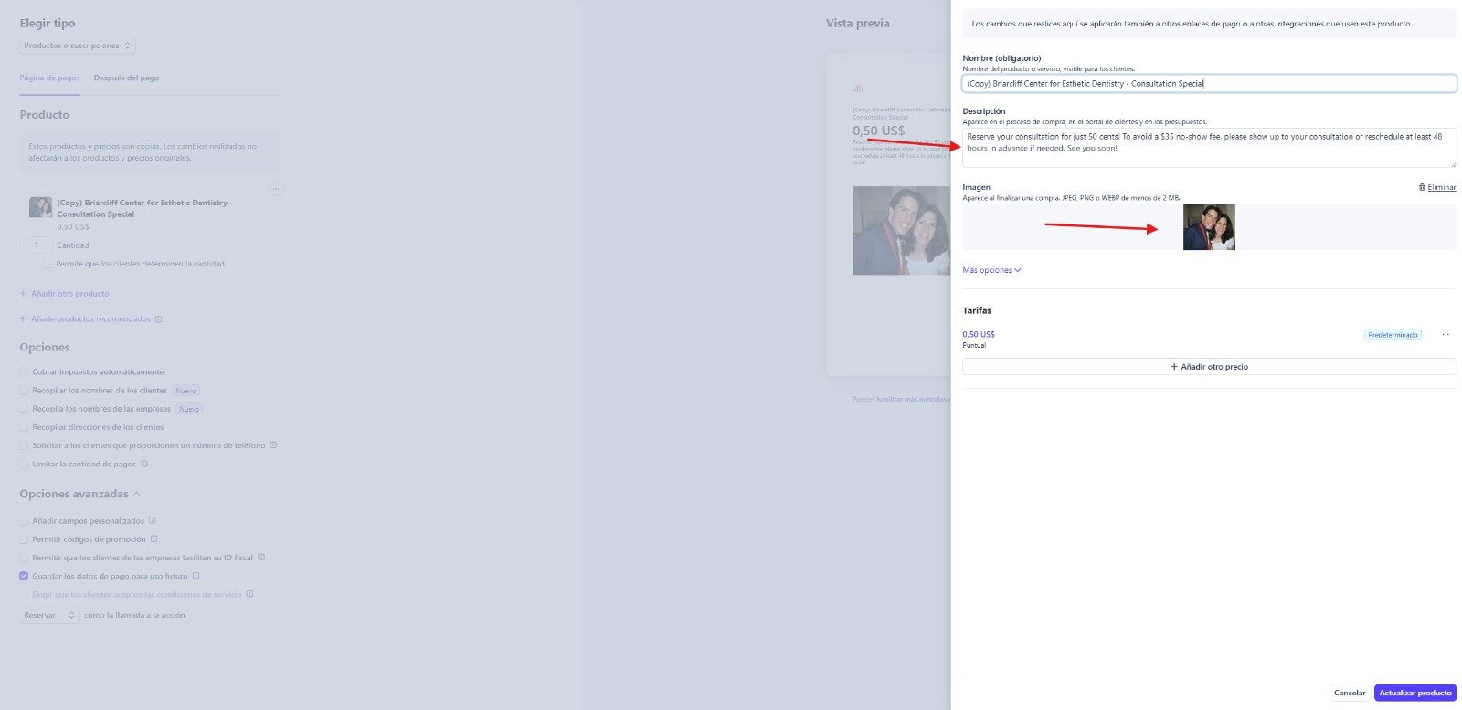
Task: Open the Reservar call-to-action dropdown
Action: [49, 615]
